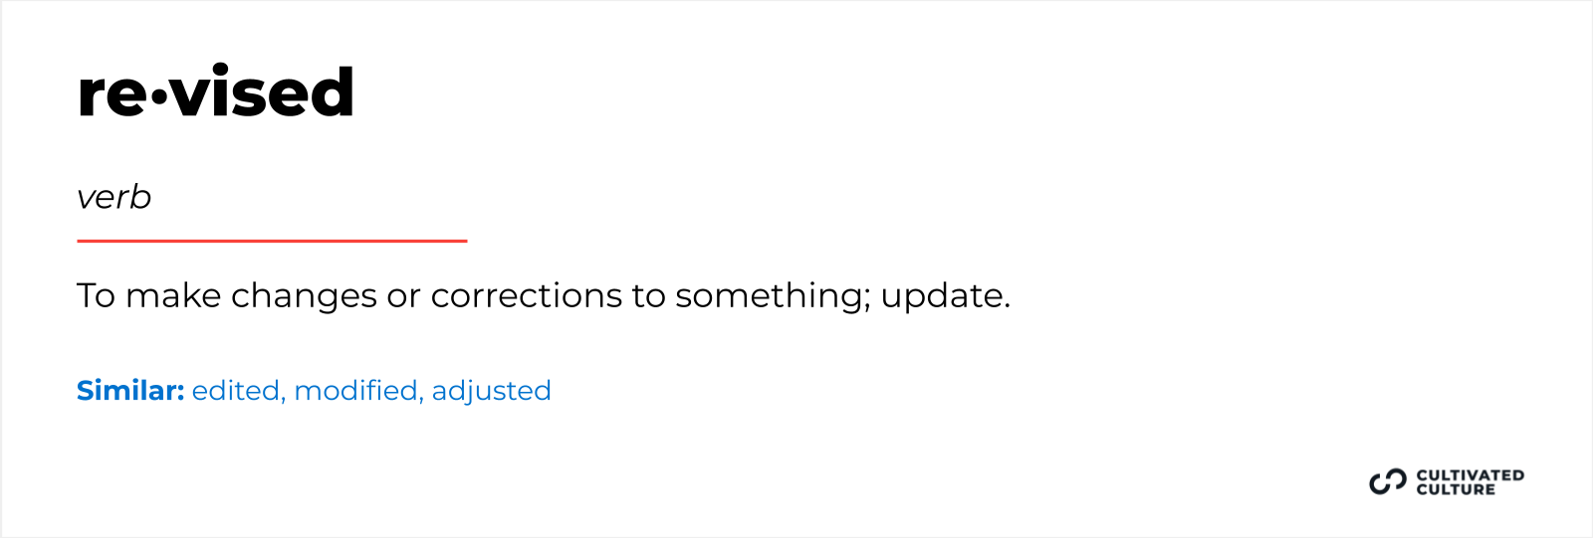Click "To" at the definition's start
Viewport: 1593px width, 538px height.
coord(96,296)
